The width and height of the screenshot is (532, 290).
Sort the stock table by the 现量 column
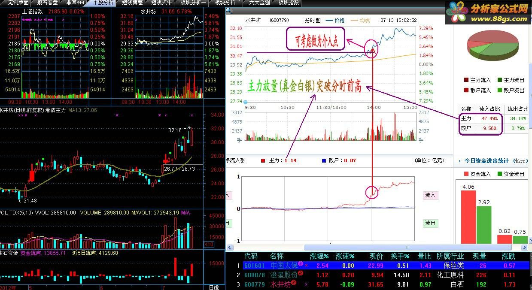480,256
